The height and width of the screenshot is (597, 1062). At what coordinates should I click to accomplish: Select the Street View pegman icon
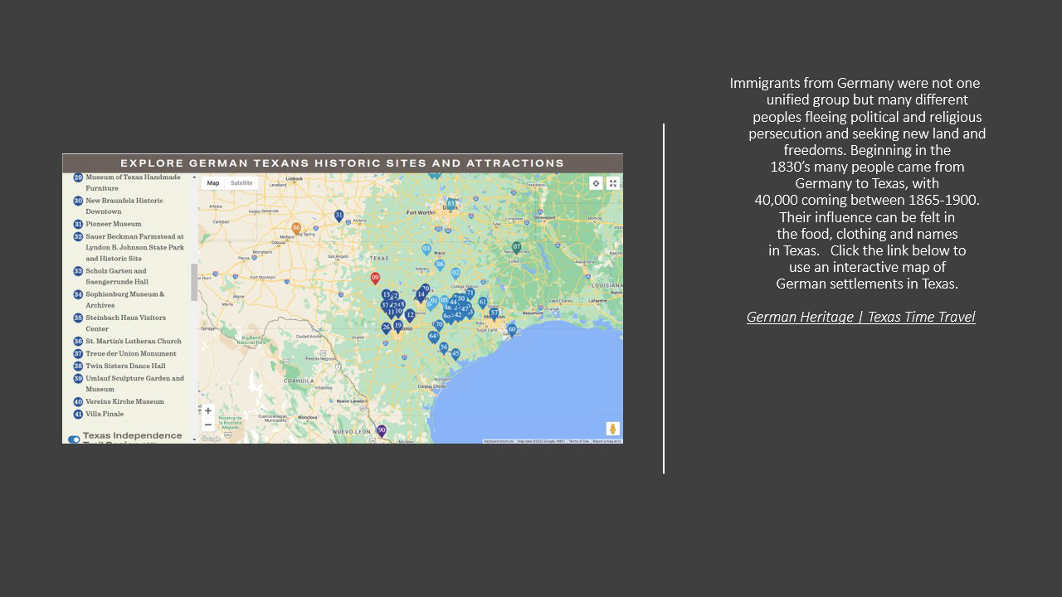tap(613, 429)
